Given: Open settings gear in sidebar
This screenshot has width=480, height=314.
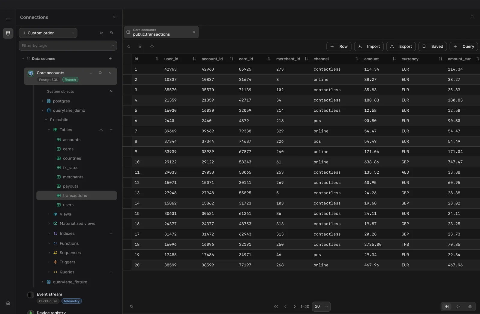Looking at the screenshot, I should click(x=8, y=303).
